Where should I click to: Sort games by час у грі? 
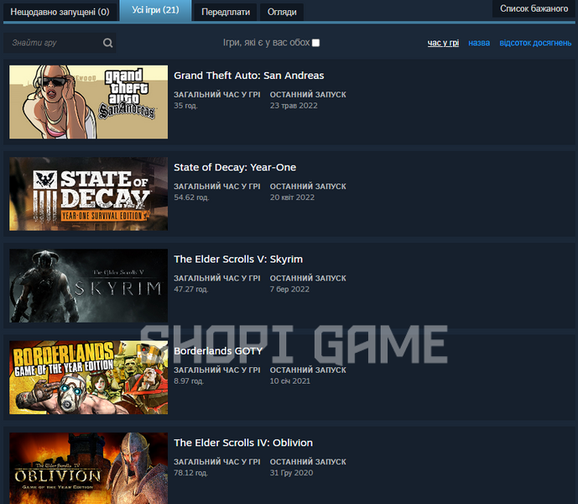click(x=443, y=43)
